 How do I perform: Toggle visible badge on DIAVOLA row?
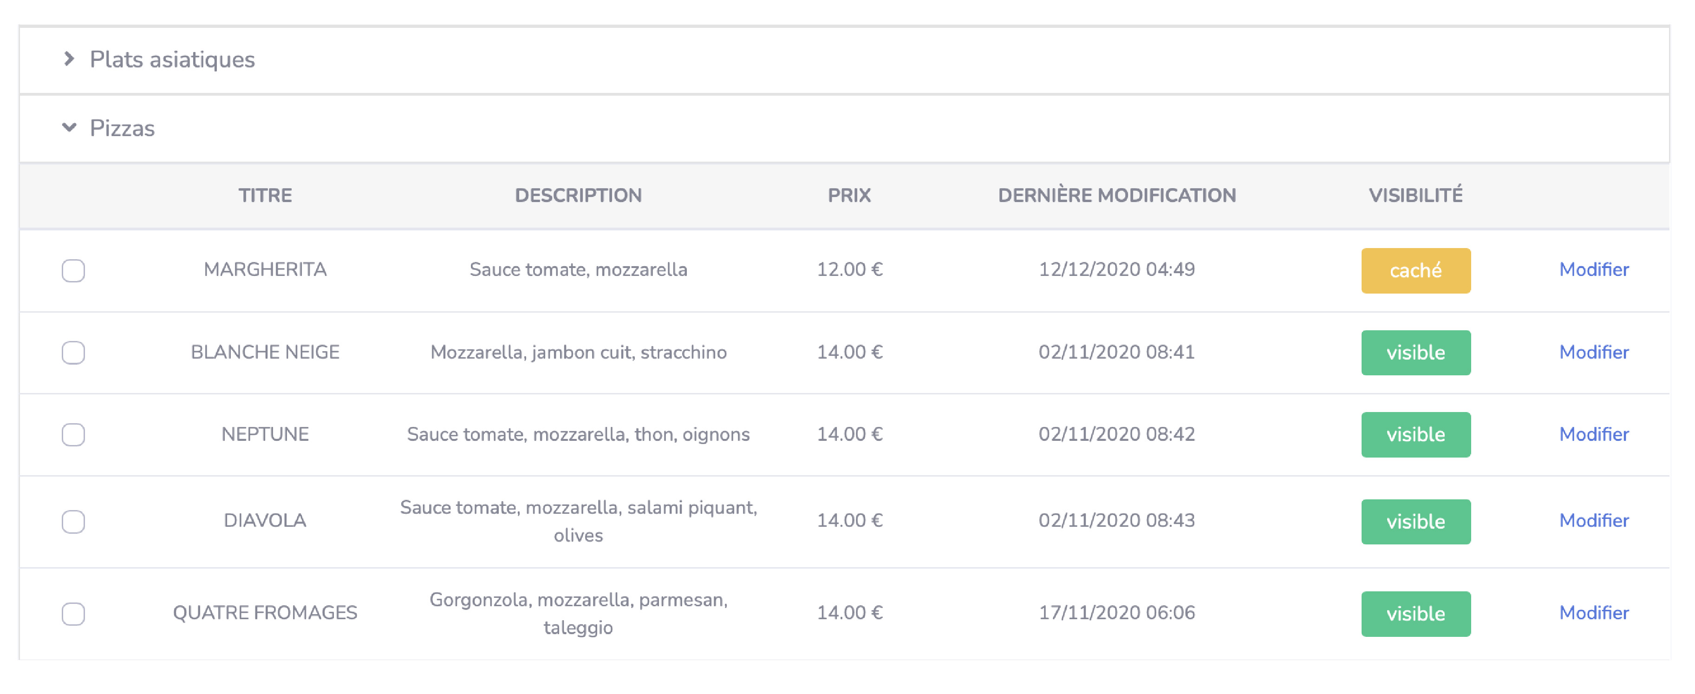1415,522
